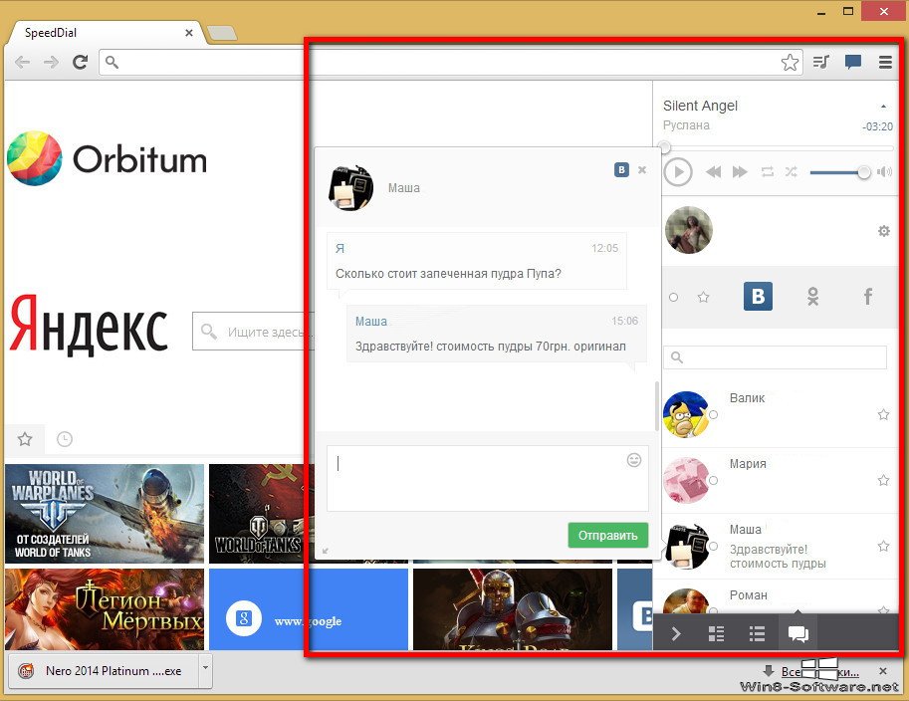Send message with Отправить button
The height and width of the screenshot is (701, 909).
[607, 535]
